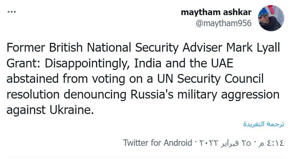290x159 pixels.
Task: Click the tweet line starting "resolution denouncing"
Action: click(x=143, y=94)
